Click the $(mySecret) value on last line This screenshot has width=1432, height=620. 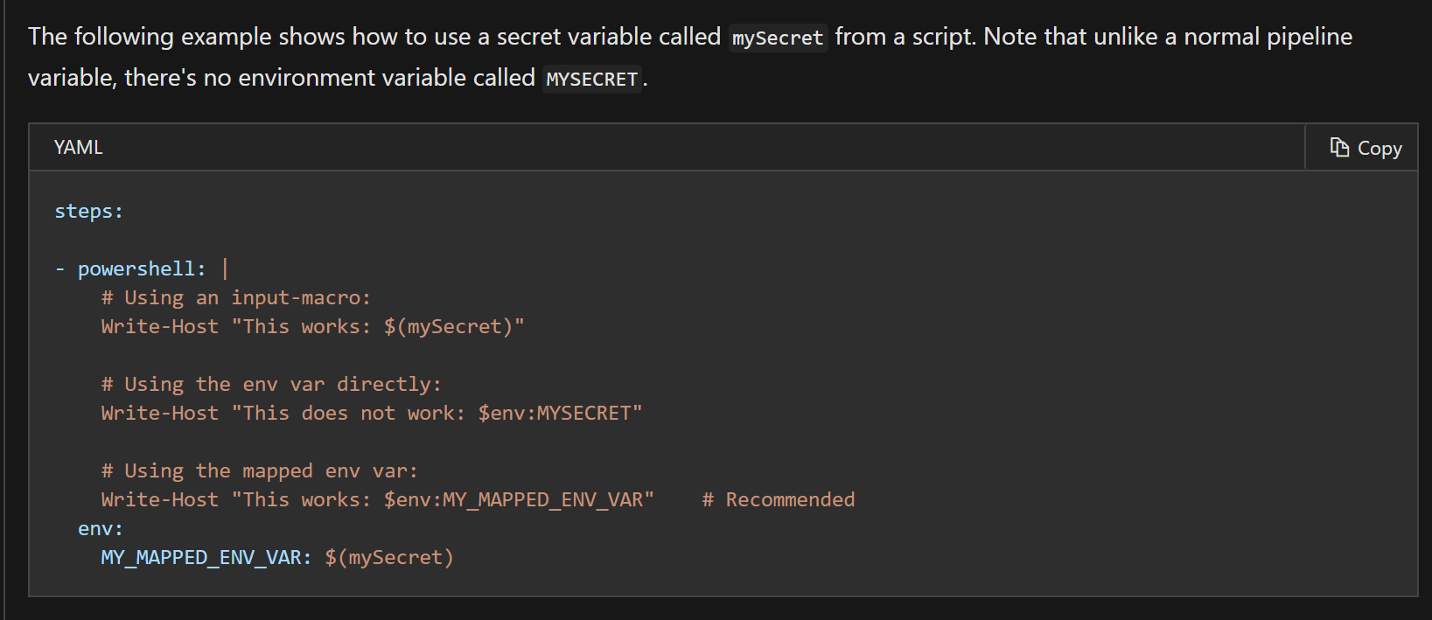click(389, 558)
